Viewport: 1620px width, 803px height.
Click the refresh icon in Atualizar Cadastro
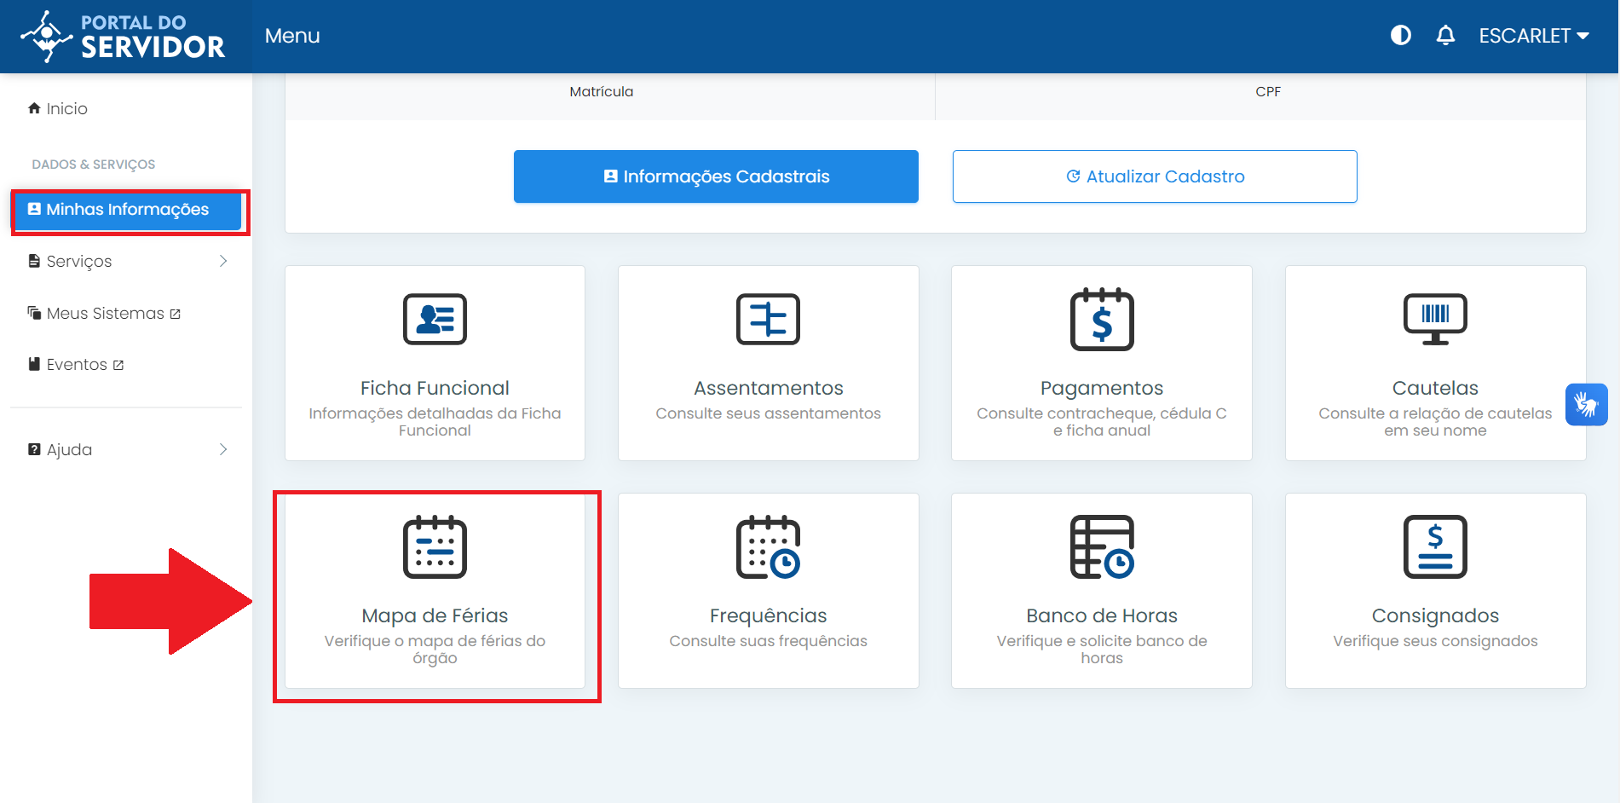click(x=1074, y=176)
